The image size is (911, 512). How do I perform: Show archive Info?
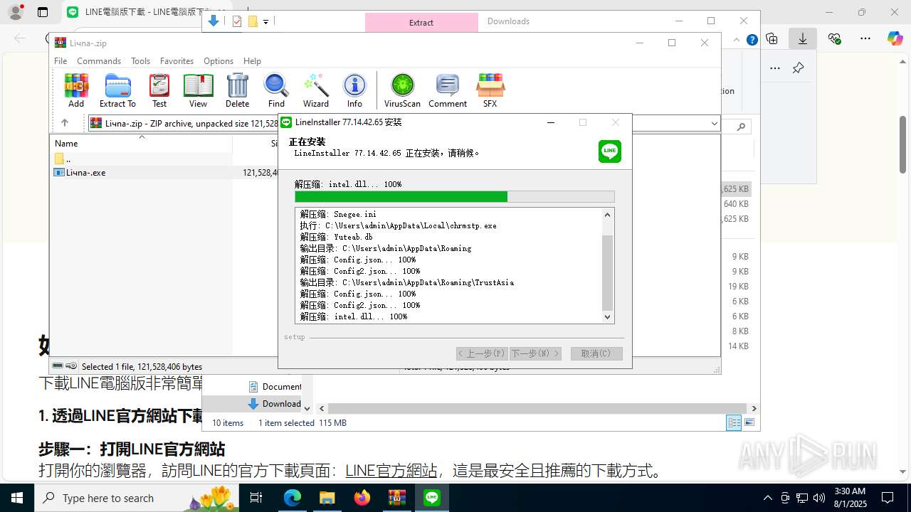coord(354,90)
